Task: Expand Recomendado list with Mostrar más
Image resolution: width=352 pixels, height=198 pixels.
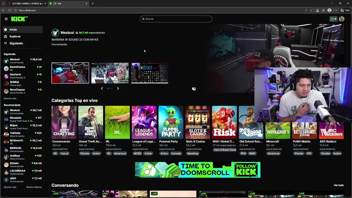Action: (x=10, y=187)
